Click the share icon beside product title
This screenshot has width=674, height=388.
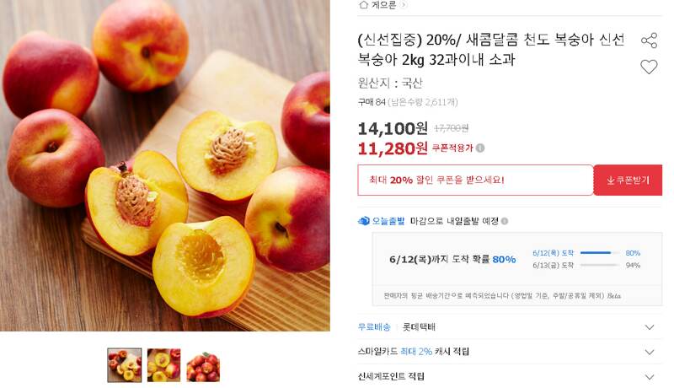tap(649, 40)
